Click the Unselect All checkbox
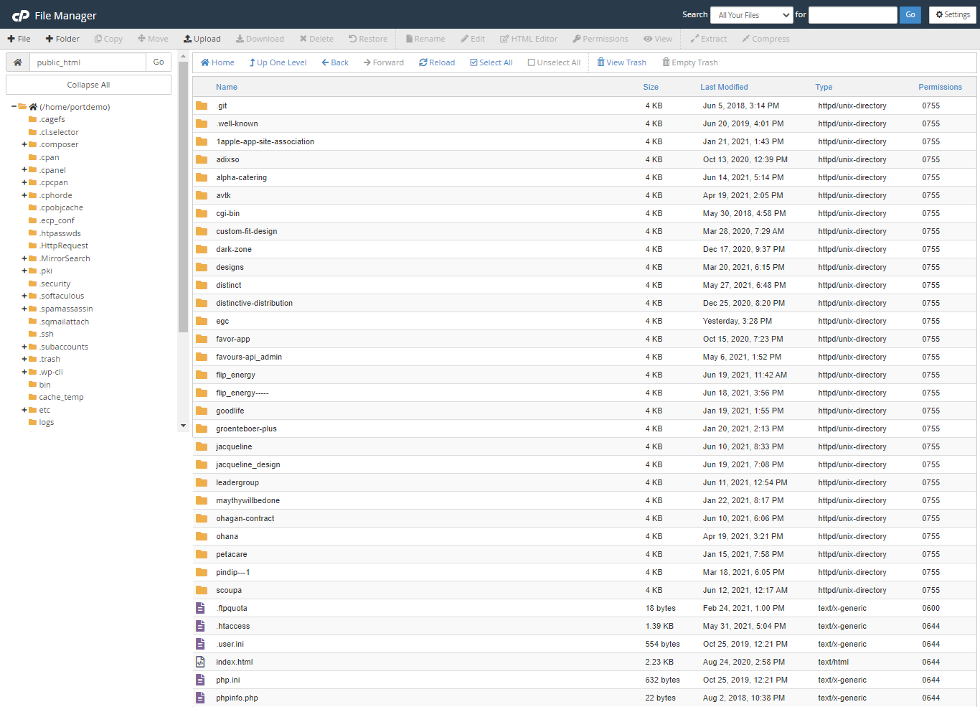This screenshot has width=980, height=707. [532, 62]
